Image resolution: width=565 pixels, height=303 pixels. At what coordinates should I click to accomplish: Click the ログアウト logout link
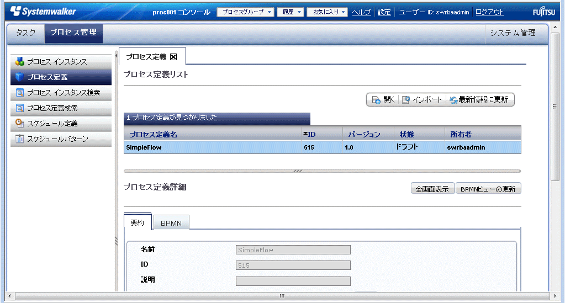[x=489, y=12]
